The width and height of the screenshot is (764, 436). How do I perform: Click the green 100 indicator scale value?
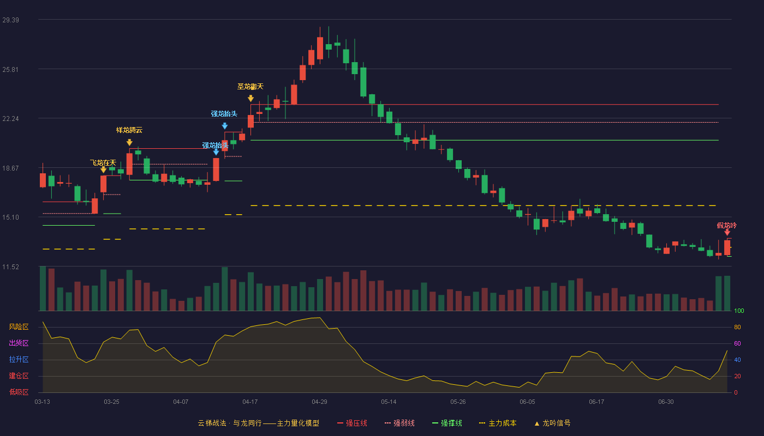(739, 311)
